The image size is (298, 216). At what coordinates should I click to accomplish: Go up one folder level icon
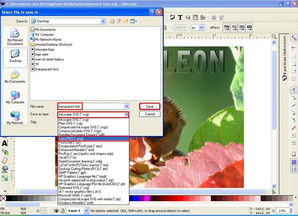pyautogui.click(x=119, y=21)
